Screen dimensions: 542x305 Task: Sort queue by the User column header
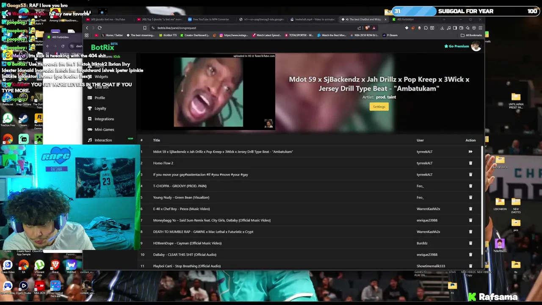click(x=420, y=140)
